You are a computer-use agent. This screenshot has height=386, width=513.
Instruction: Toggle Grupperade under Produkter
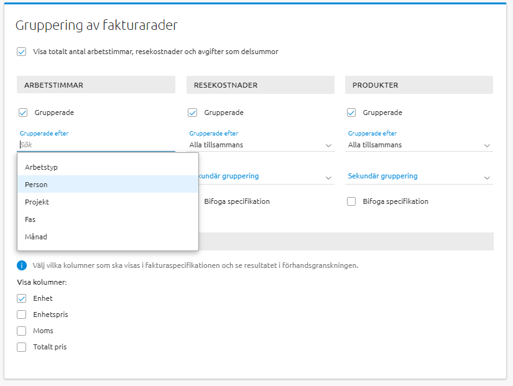tap(351, 113)
